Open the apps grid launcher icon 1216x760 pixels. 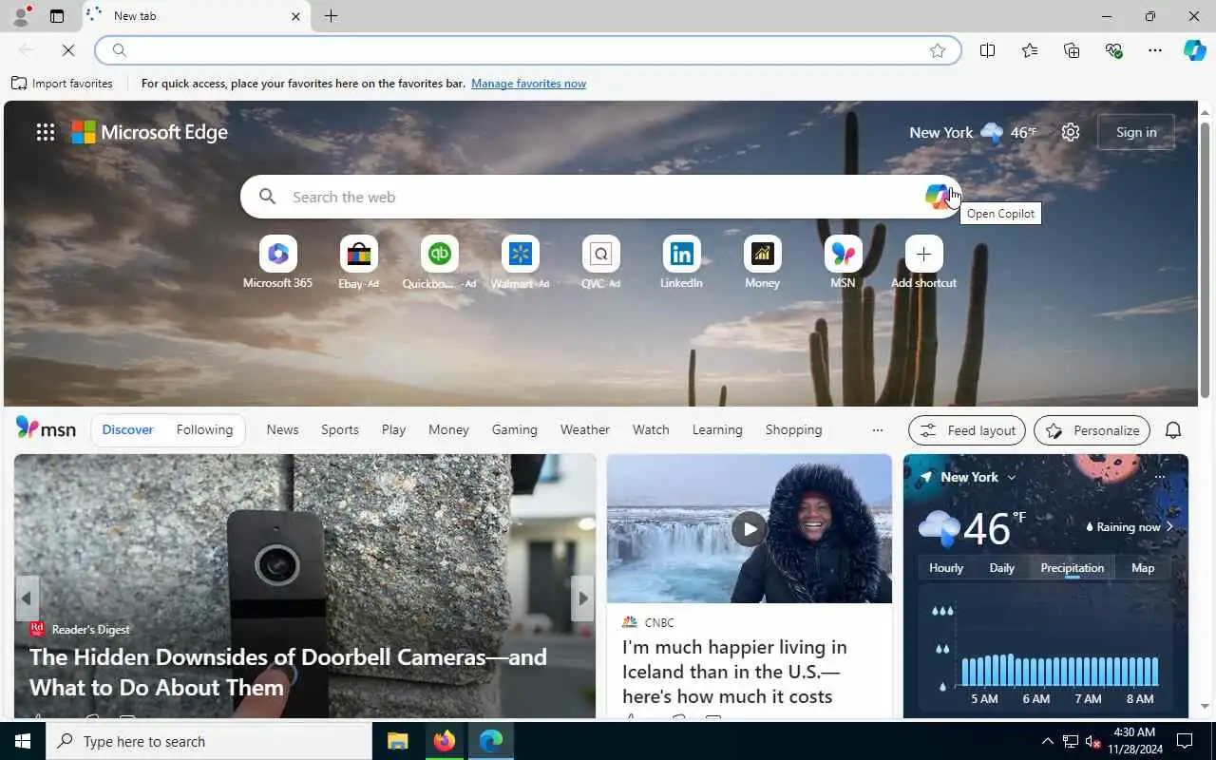coord(46,132)
